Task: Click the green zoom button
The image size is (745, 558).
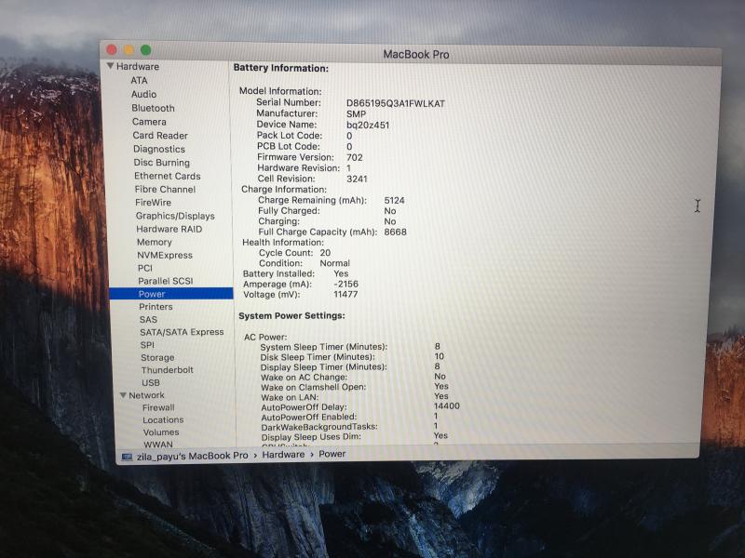Action: 146,49
